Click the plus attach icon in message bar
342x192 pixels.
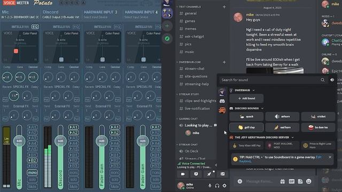coord(240,181)
